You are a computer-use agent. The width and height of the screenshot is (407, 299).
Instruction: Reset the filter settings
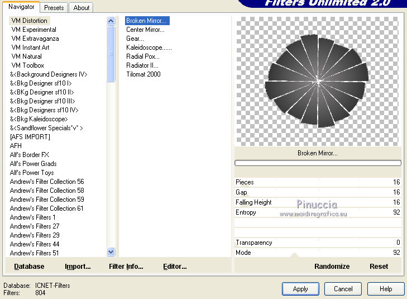click(x=379, y=267)
